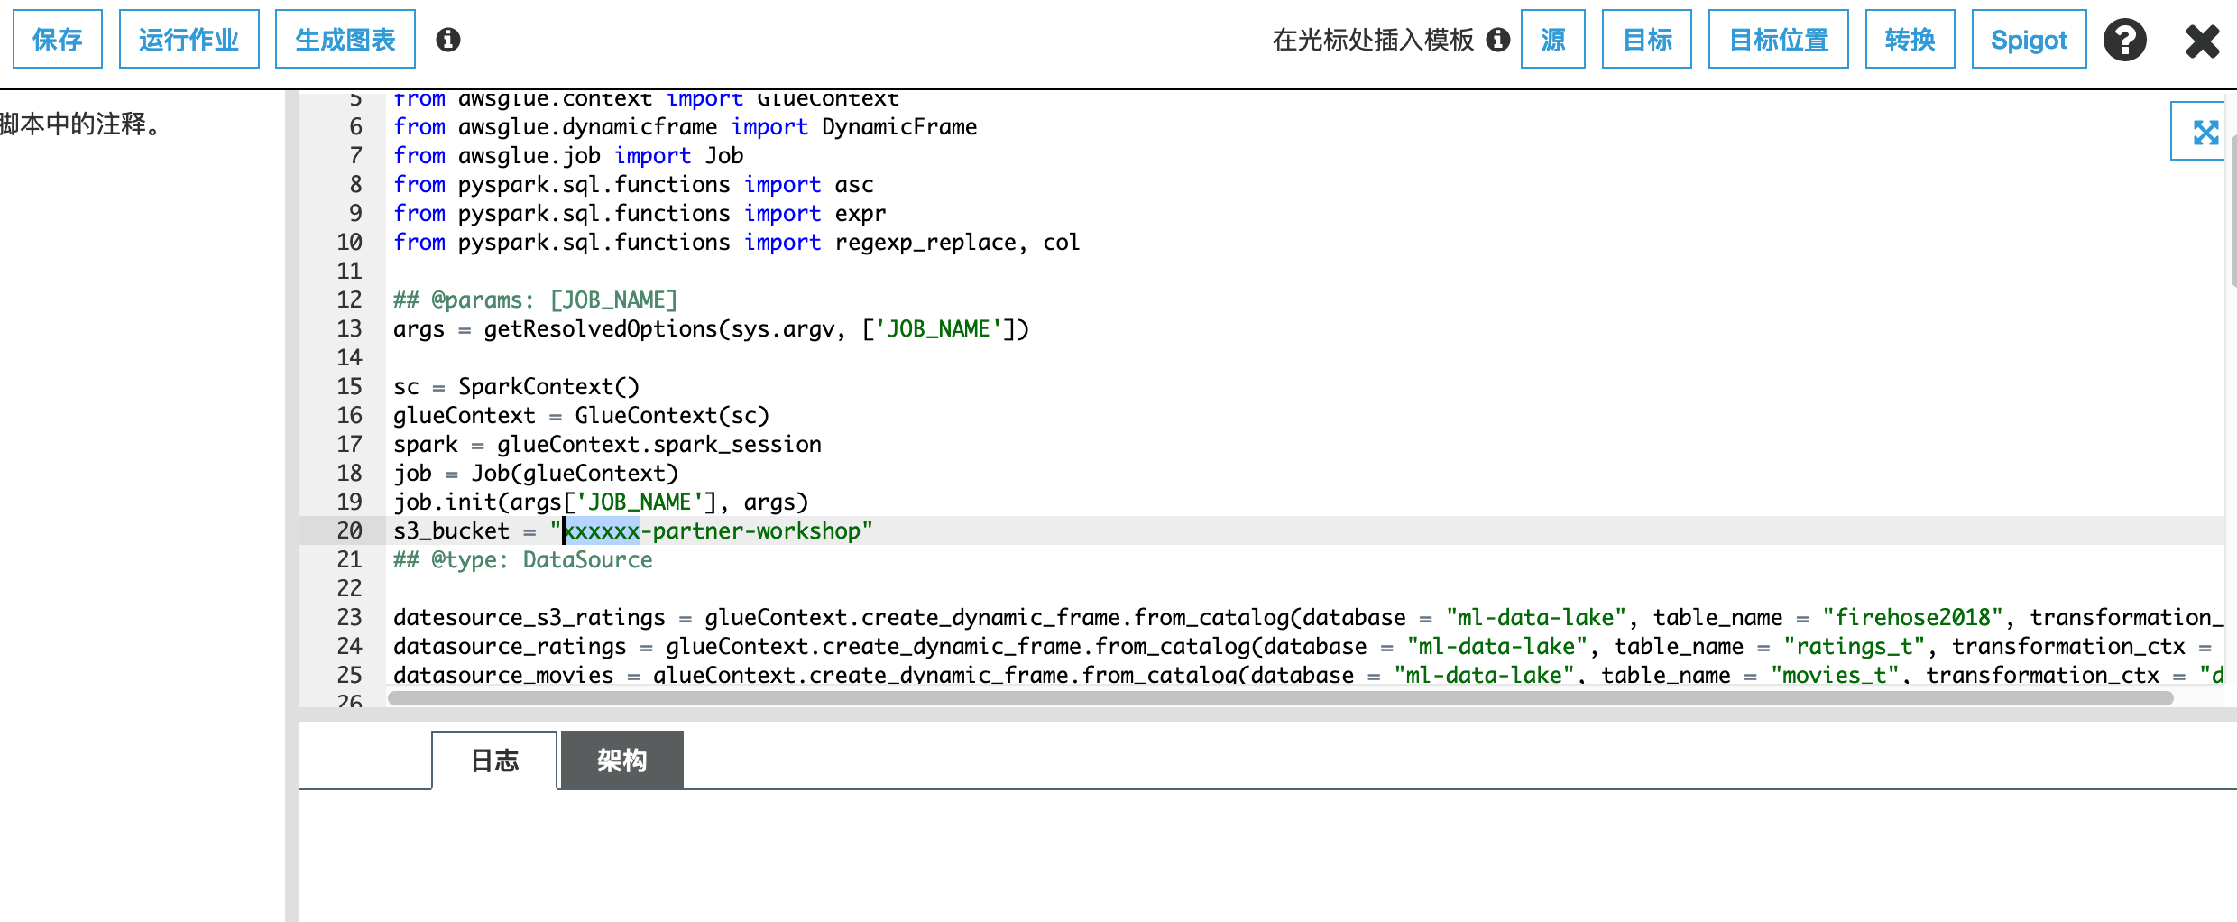This screenshot has width=2237, height=922.
Task: Close the script editor with X icon
Action: pos(2202,41)
